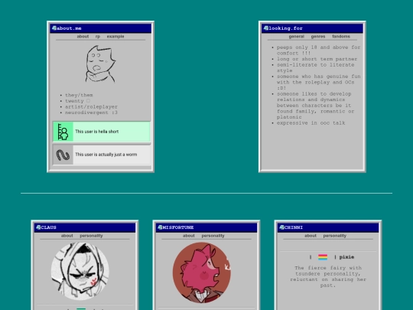Click the CHINNI title bar text
The height and width of the screenshot is (310, 413).
tap(294, 227)
